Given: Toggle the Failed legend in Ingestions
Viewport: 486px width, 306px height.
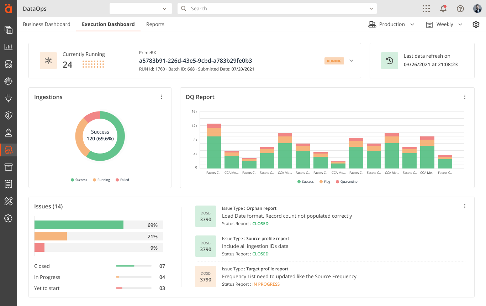Looking at the screenshot, I should click(x=122, y=180).
